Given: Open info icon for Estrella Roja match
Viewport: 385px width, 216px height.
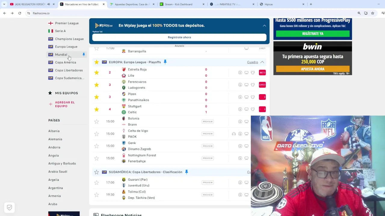Looking at the screenshot, I should tap(240, 73).
